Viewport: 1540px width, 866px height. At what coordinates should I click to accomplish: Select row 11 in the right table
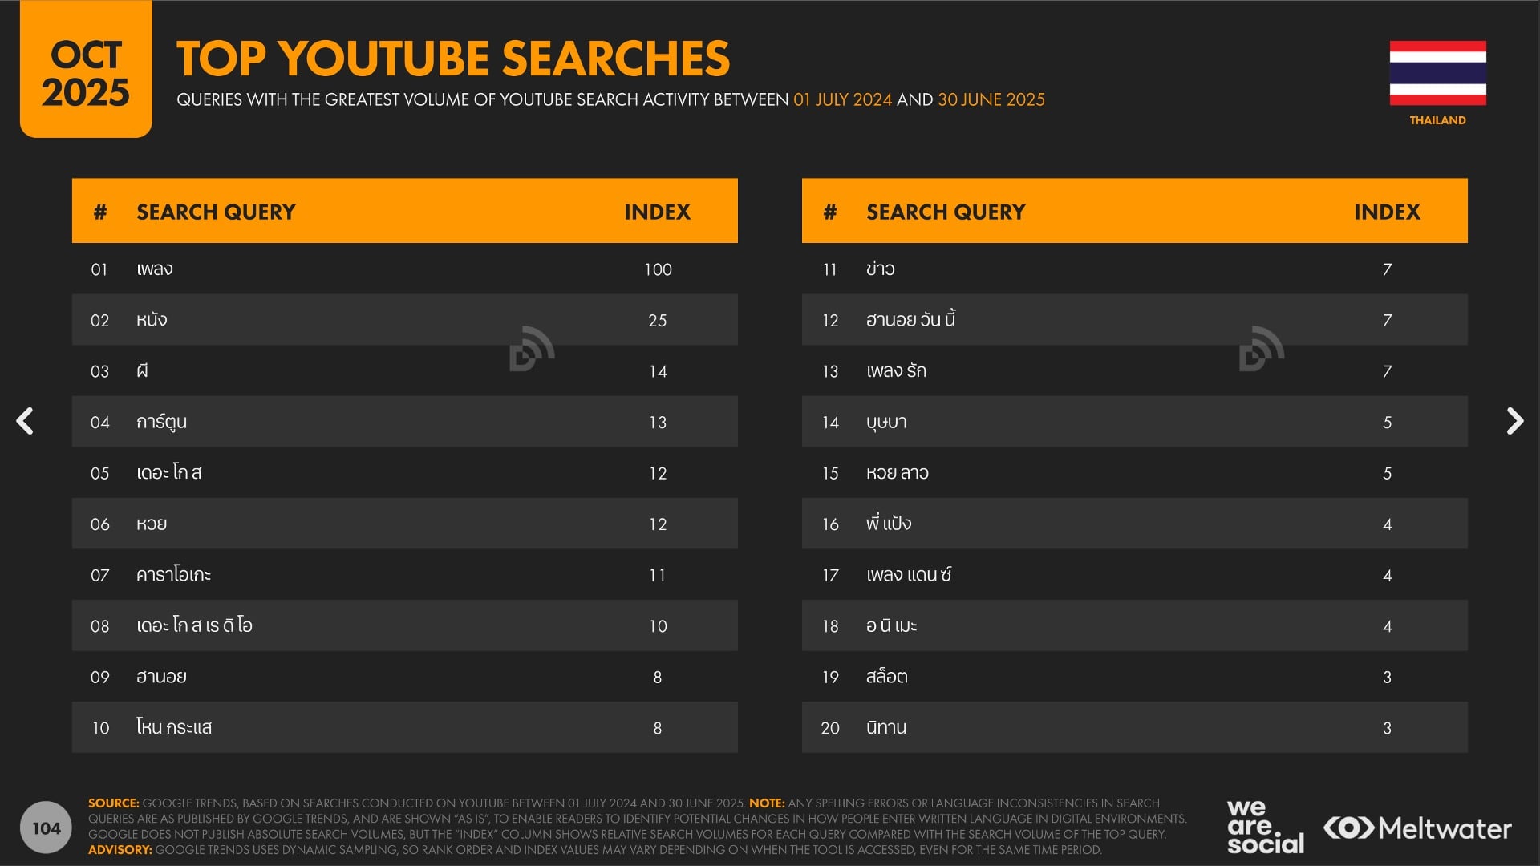[1134, 269]
